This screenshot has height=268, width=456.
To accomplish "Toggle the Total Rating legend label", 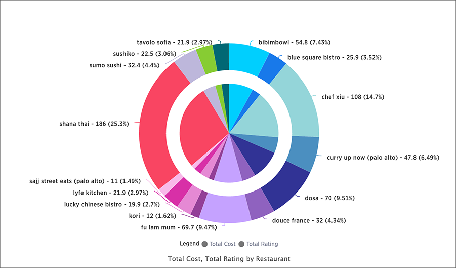I will (262, 244).
